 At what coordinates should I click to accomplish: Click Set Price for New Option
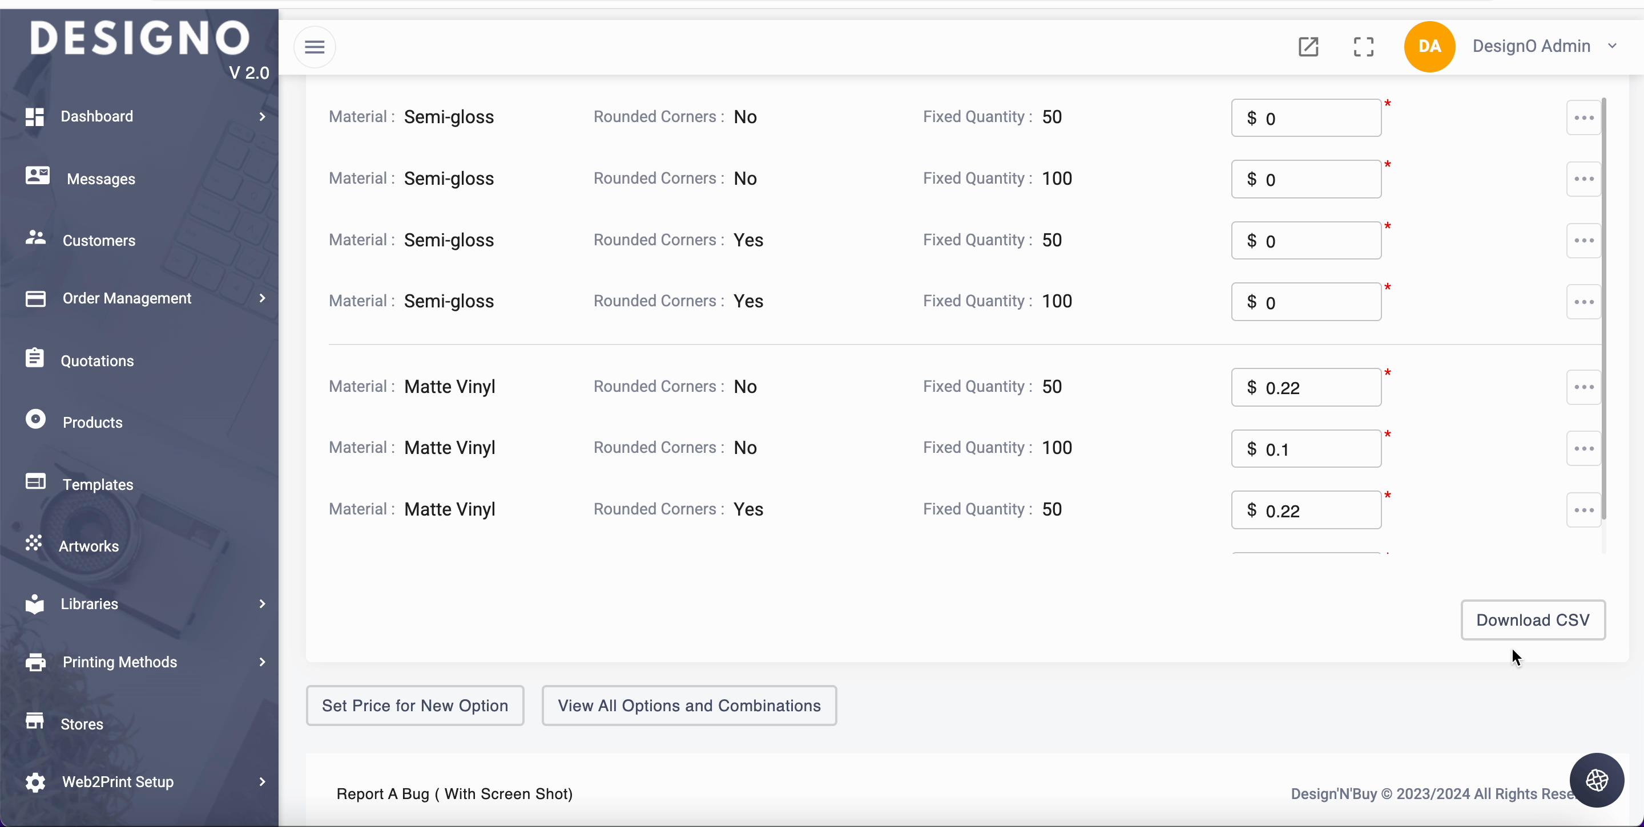pos(415,705)
